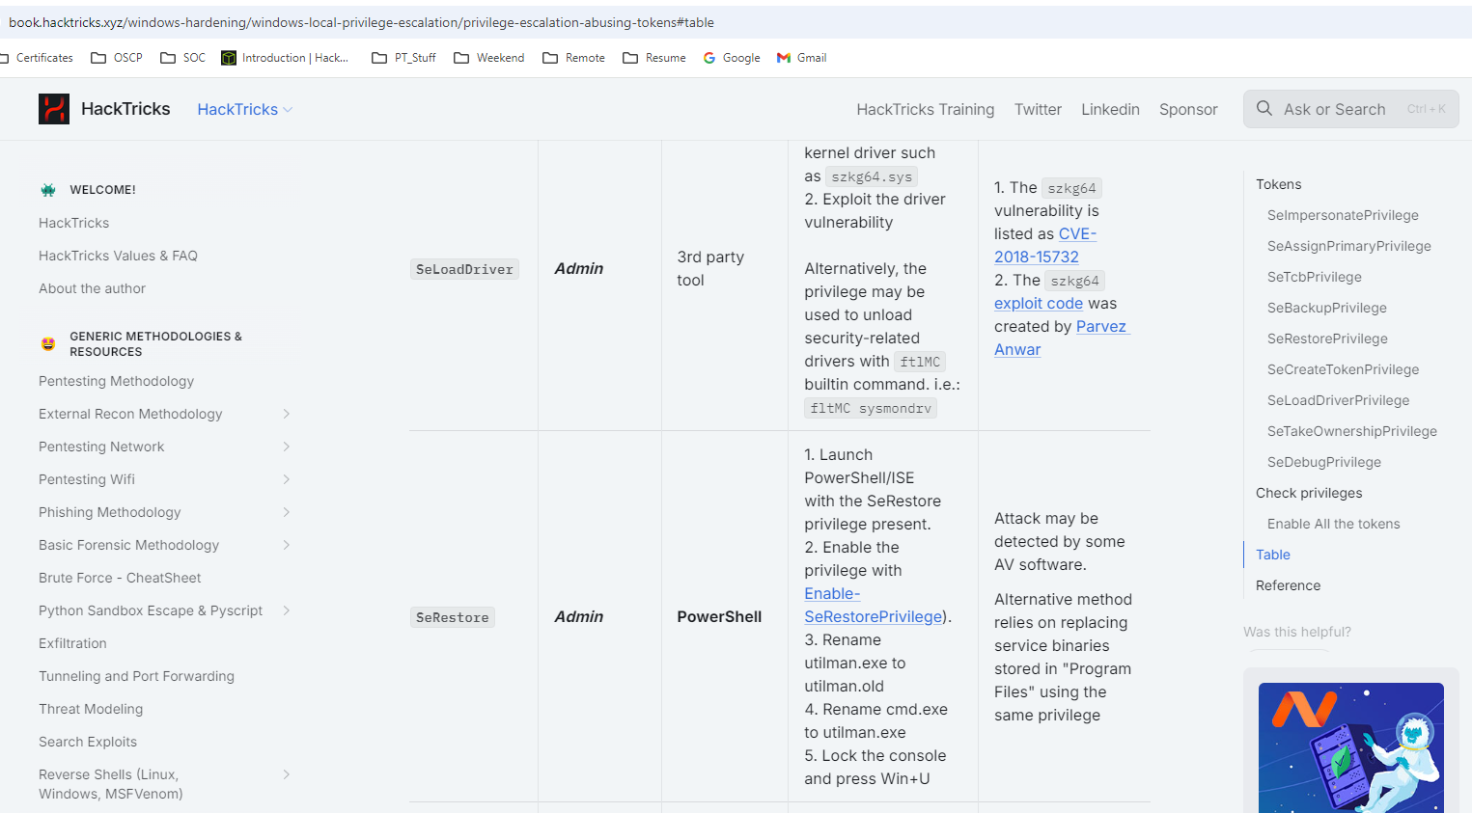The image size is (1472, 813).
Task: Select Table entry in page outline
Action: point(1272,555)
